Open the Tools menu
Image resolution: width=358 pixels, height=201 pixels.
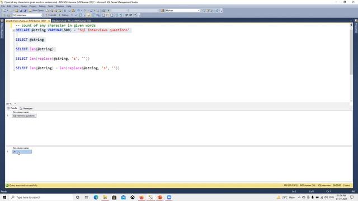click(50, 6)
